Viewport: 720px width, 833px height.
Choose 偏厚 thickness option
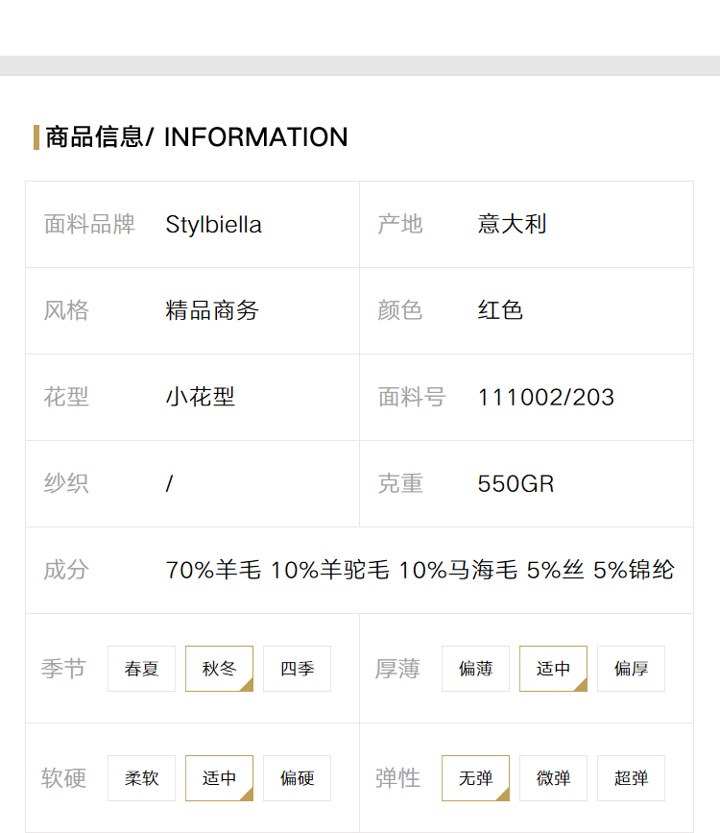[631, 669]
